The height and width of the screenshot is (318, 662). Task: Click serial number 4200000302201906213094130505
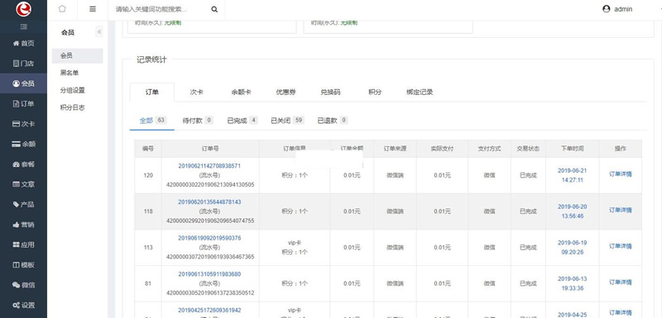pyautogui.click(x=210, y=184)
